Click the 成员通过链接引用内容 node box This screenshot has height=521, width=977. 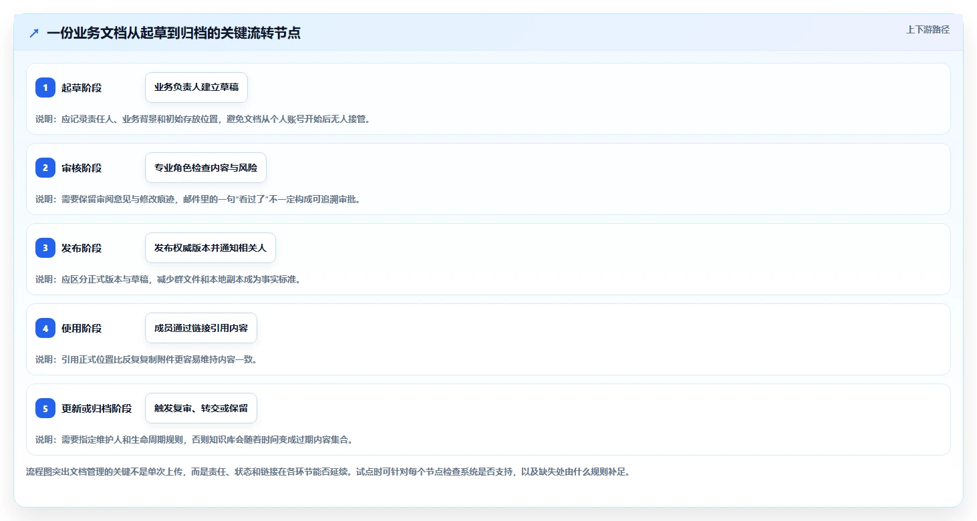(x=201, y=328)
